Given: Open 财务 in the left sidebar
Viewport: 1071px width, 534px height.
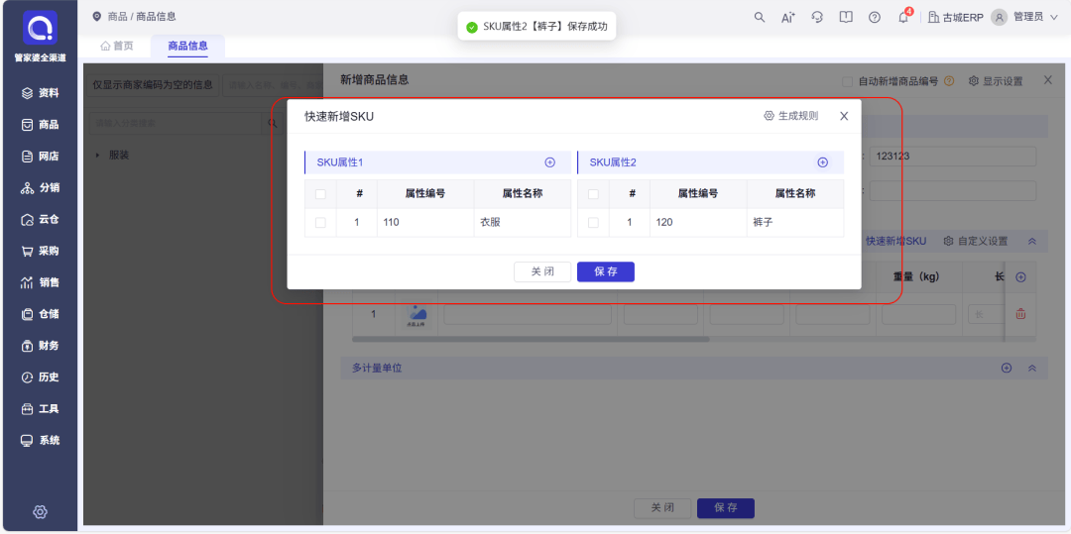Looking at the screenshot, I should pos(40,346).
